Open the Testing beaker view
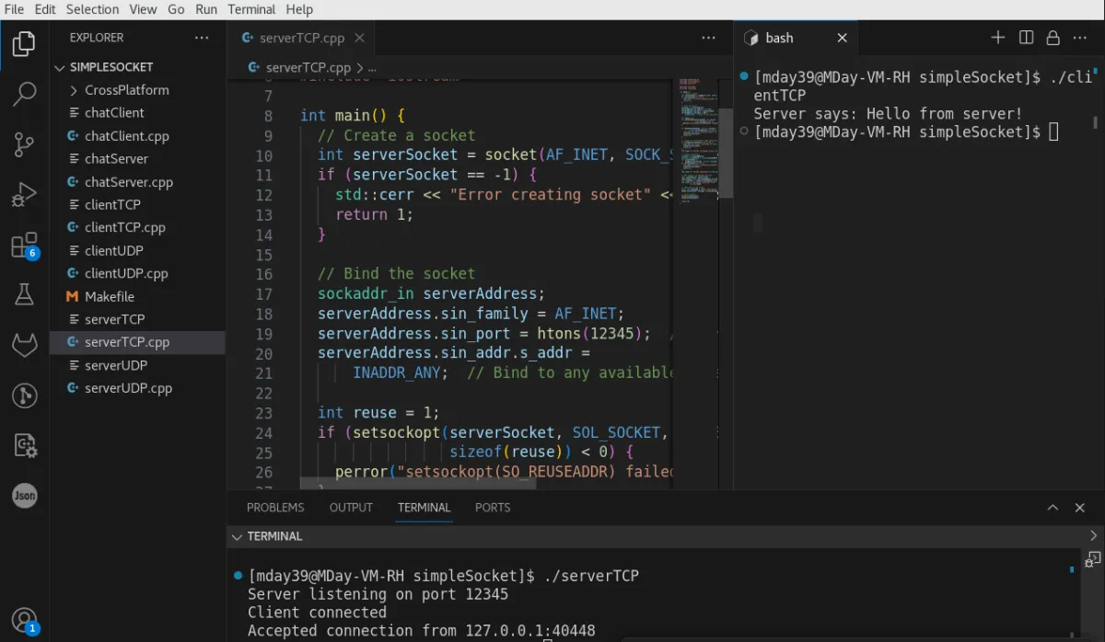This screenshot has height=642, width=1105. (x=24, y=294)
